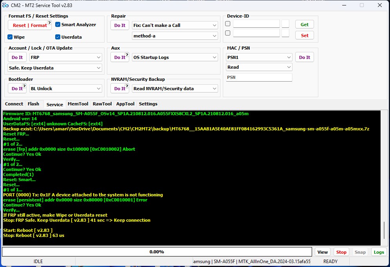The width and height of the screenshot is (390, 267).
Task: Tick the first Device-ID checkbox
Action: pos(228,24)
